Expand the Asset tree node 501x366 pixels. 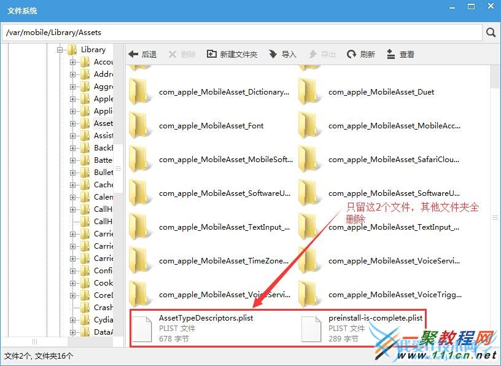click(72, 123)
